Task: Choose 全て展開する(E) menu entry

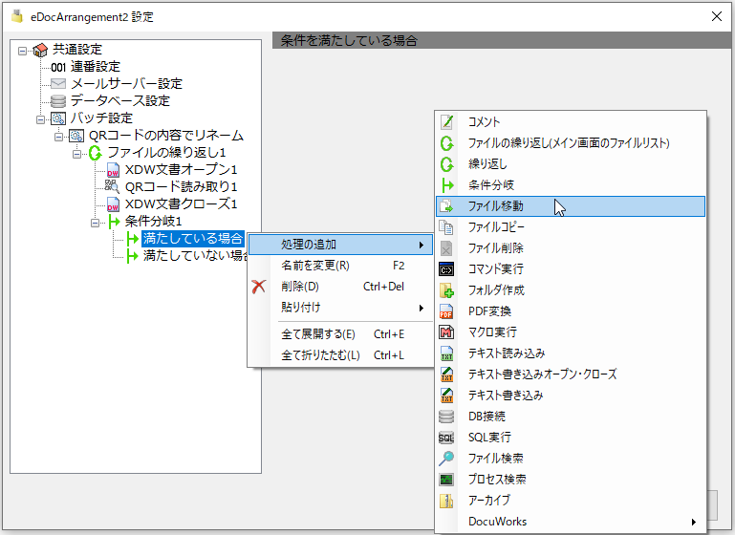Action: (x=342, y=334)
